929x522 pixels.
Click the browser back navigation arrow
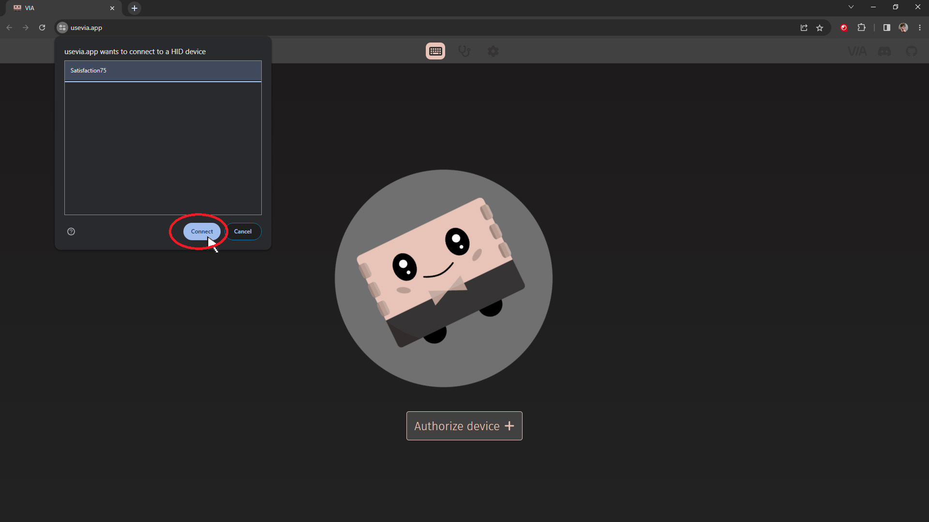point(10,28)
